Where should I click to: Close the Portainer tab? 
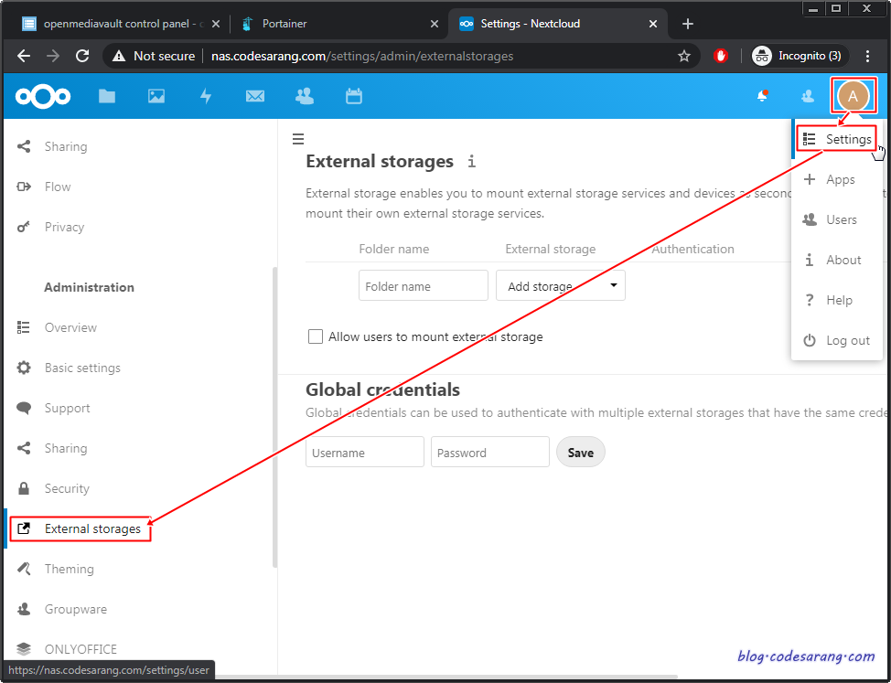435,24
